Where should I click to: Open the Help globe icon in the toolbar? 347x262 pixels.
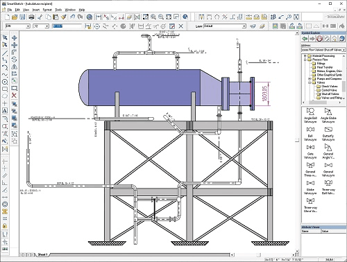[x=185, y=17]
